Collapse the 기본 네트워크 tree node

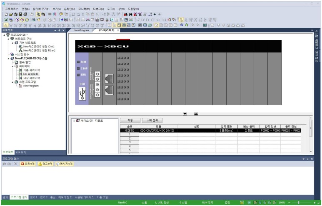pyautogui.click(x=12, y=43)
